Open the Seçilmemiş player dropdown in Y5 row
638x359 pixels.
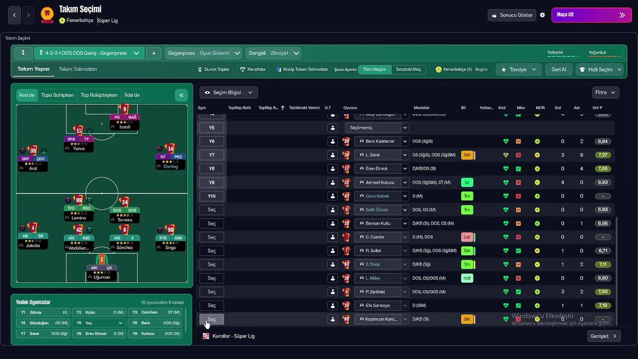(377, 128)
